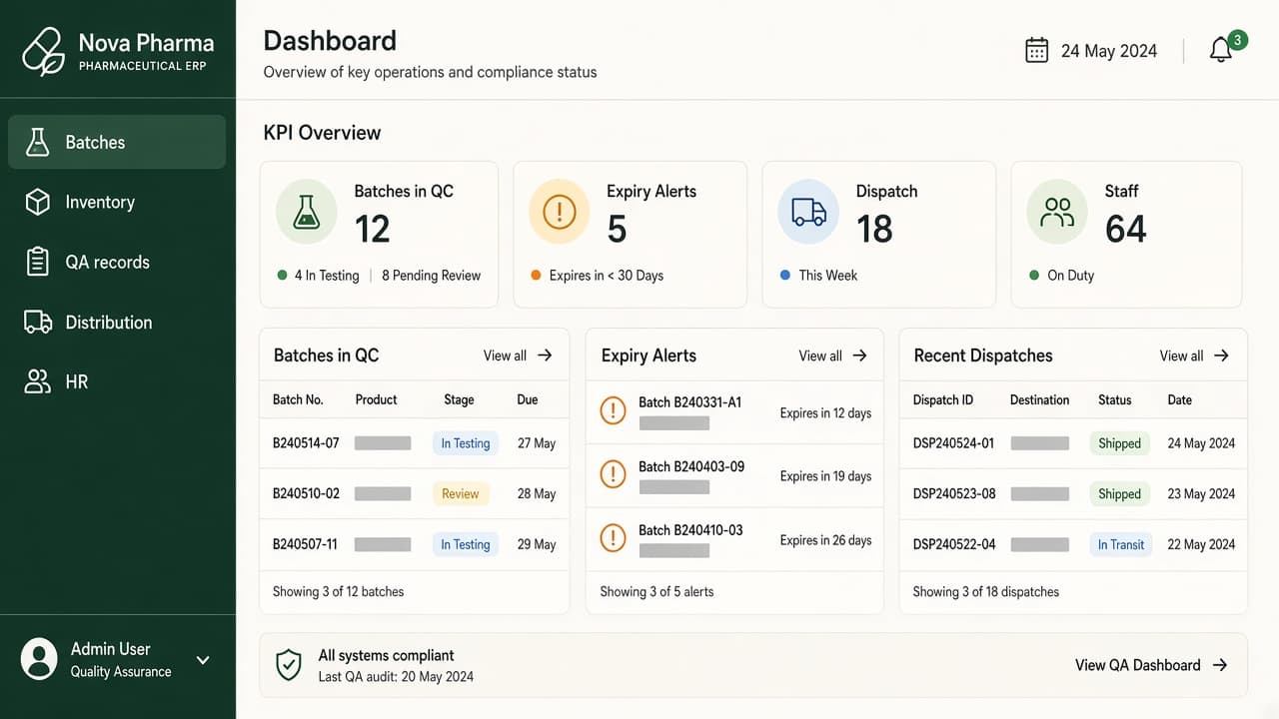Viewport: 1279px width, 719px height.
Task: Click the 4 In Testing text
Action: [x=327, y=276]
